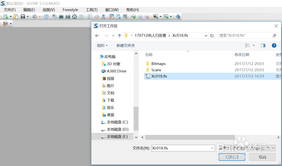Viewport: 282px width, 166px height.
Task: Click the horizontal scrollbar of the file list
Action: [x=190, y=137]
